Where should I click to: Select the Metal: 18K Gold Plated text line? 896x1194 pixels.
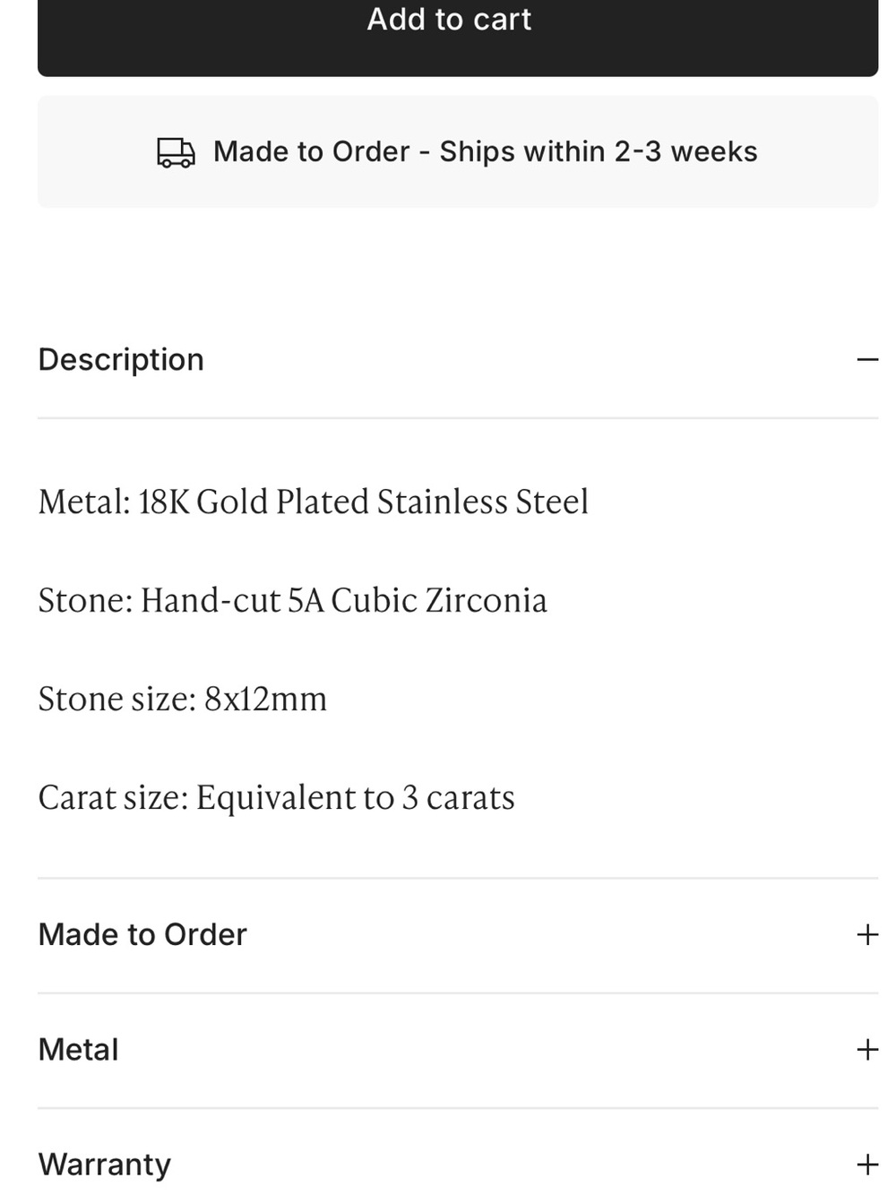314,502
